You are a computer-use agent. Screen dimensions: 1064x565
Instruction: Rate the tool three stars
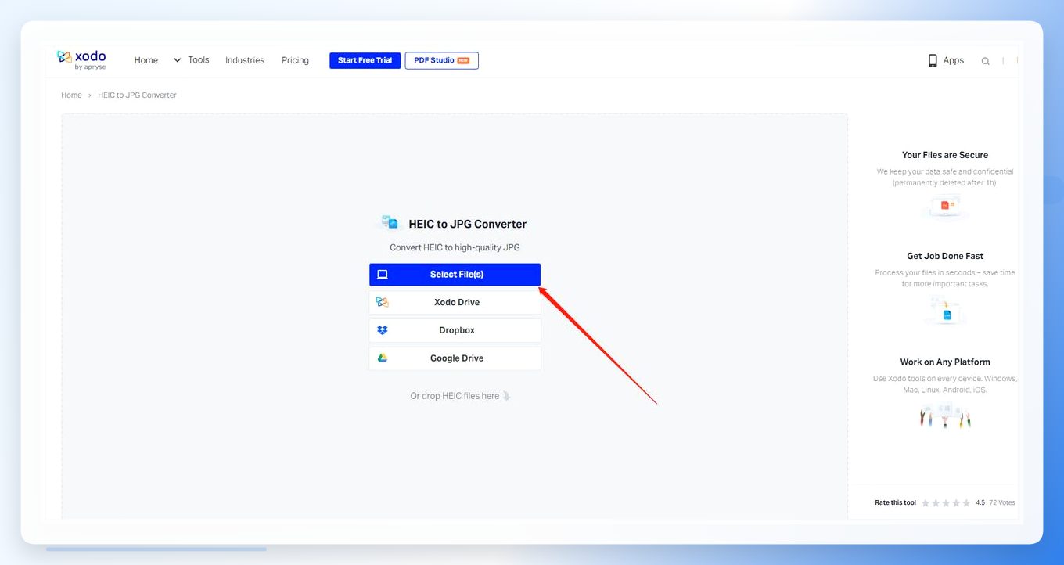click(x=946, y=503)
